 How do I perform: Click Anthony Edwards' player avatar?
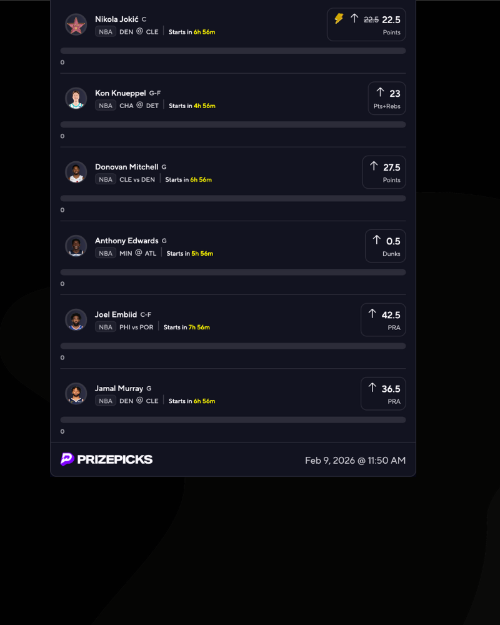pyautogui.click(x=76, y=246)
